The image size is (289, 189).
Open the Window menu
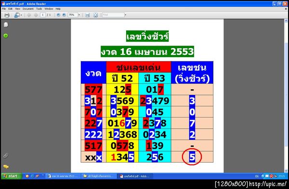[49, 9]
